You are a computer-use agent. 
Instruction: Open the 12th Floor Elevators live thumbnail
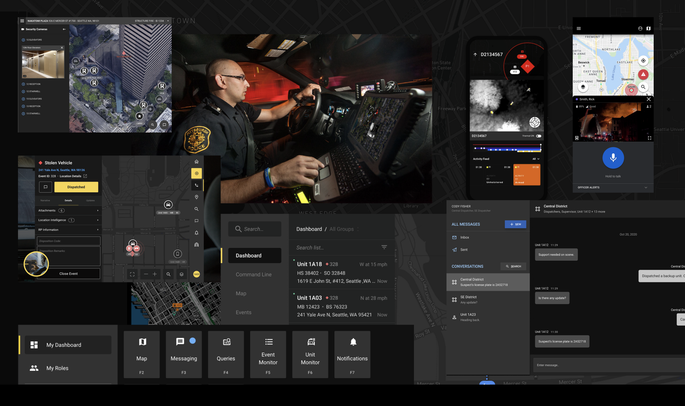pyautogui.click(x=43, y=64)
